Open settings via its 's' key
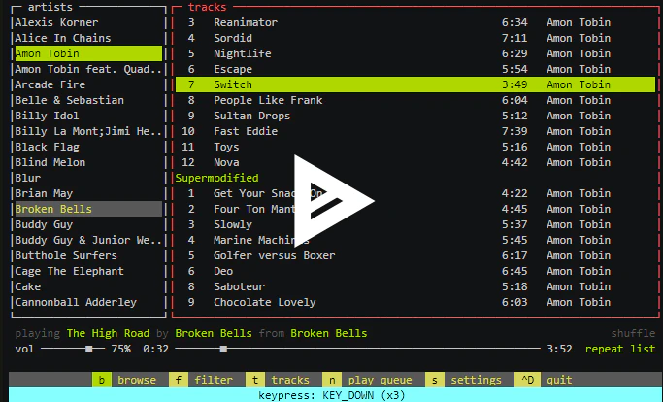663x402 pixels. 435,380
